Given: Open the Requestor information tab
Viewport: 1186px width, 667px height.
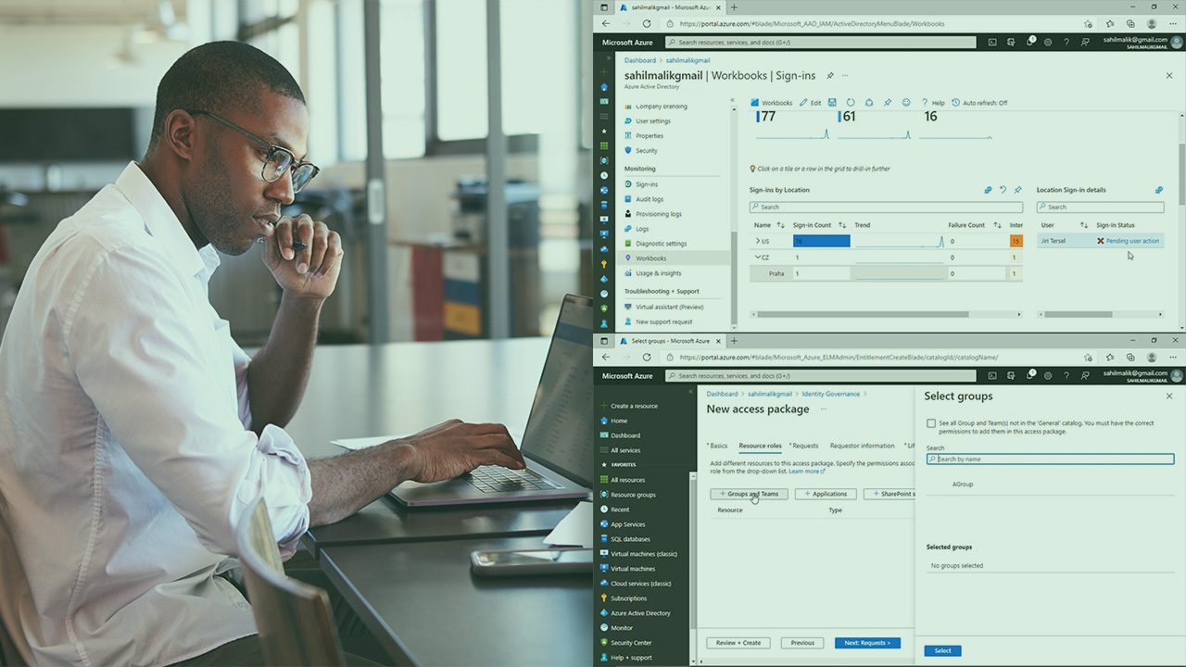Looking at the screenshot, I should click(x=862, y=446).
